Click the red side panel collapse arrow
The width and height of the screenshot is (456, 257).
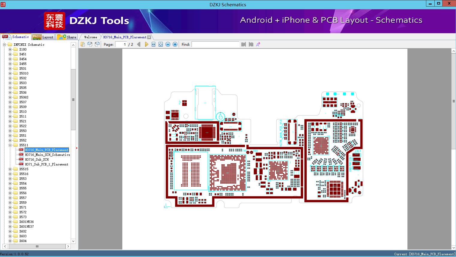pyautogui.click(x=77, y=148)
